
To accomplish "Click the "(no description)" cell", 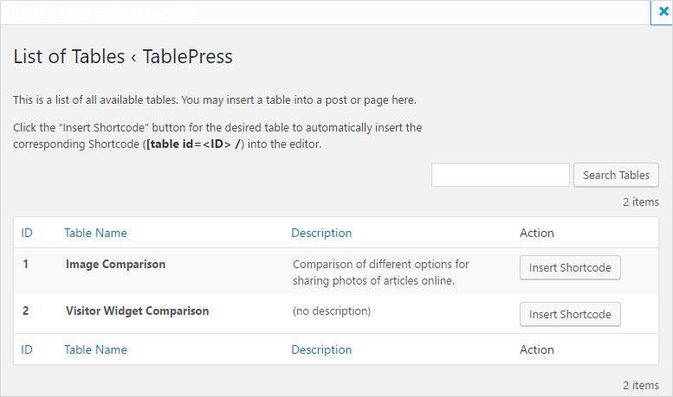I will tap(332, 311).
